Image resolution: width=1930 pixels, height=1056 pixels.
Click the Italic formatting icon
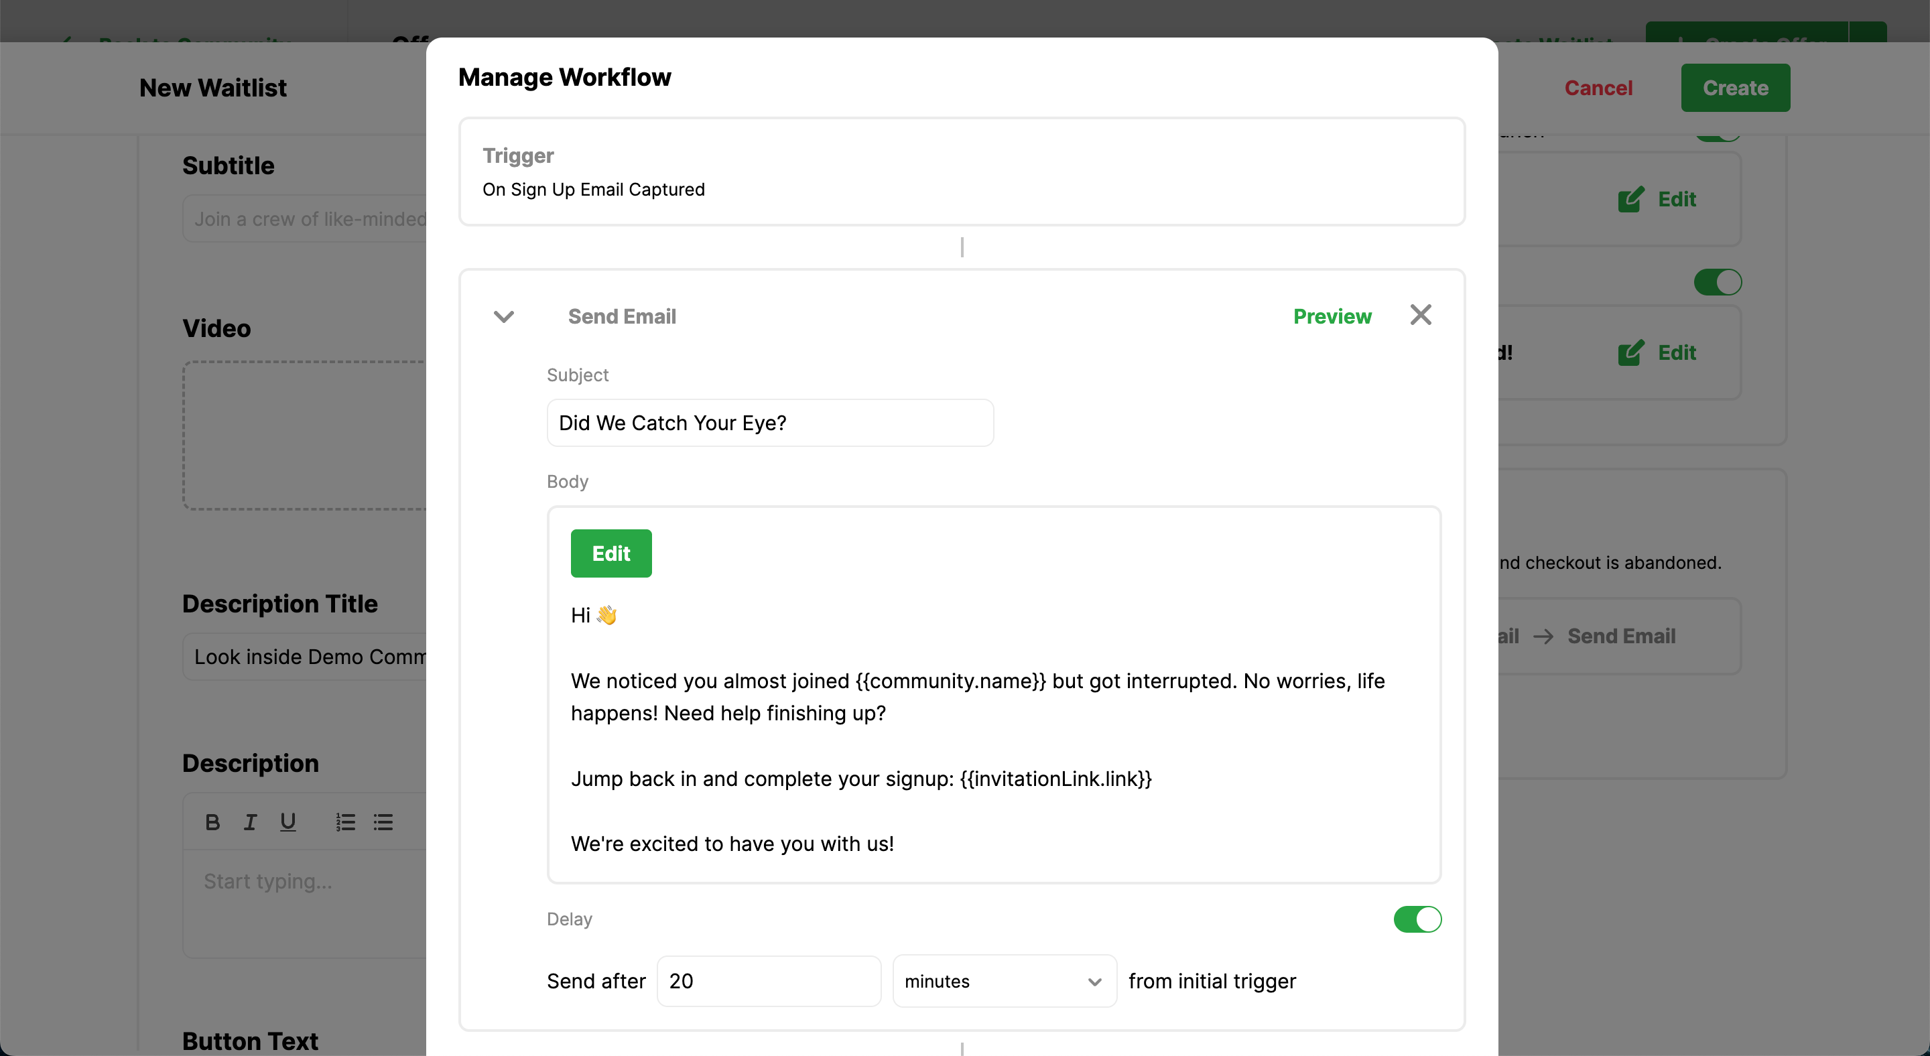[x=250, y=822]
